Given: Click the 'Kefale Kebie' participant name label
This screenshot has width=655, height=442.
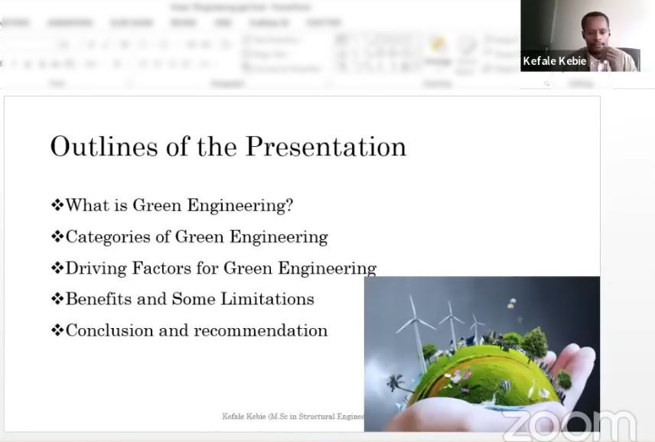Looking at the screenshot, I should click(x=555, y=61).
